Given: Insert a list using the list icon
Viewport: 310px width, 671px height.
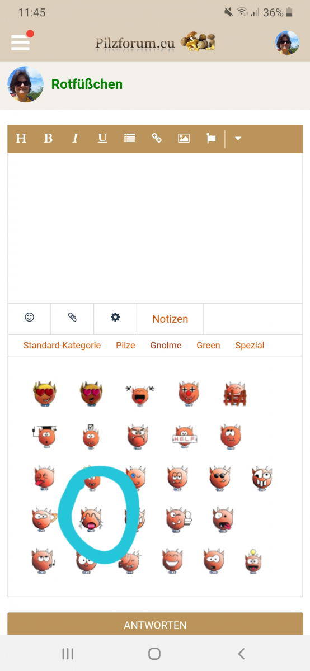Looking at the screenshot, I should pyautogui.click(x=130, y=138).
